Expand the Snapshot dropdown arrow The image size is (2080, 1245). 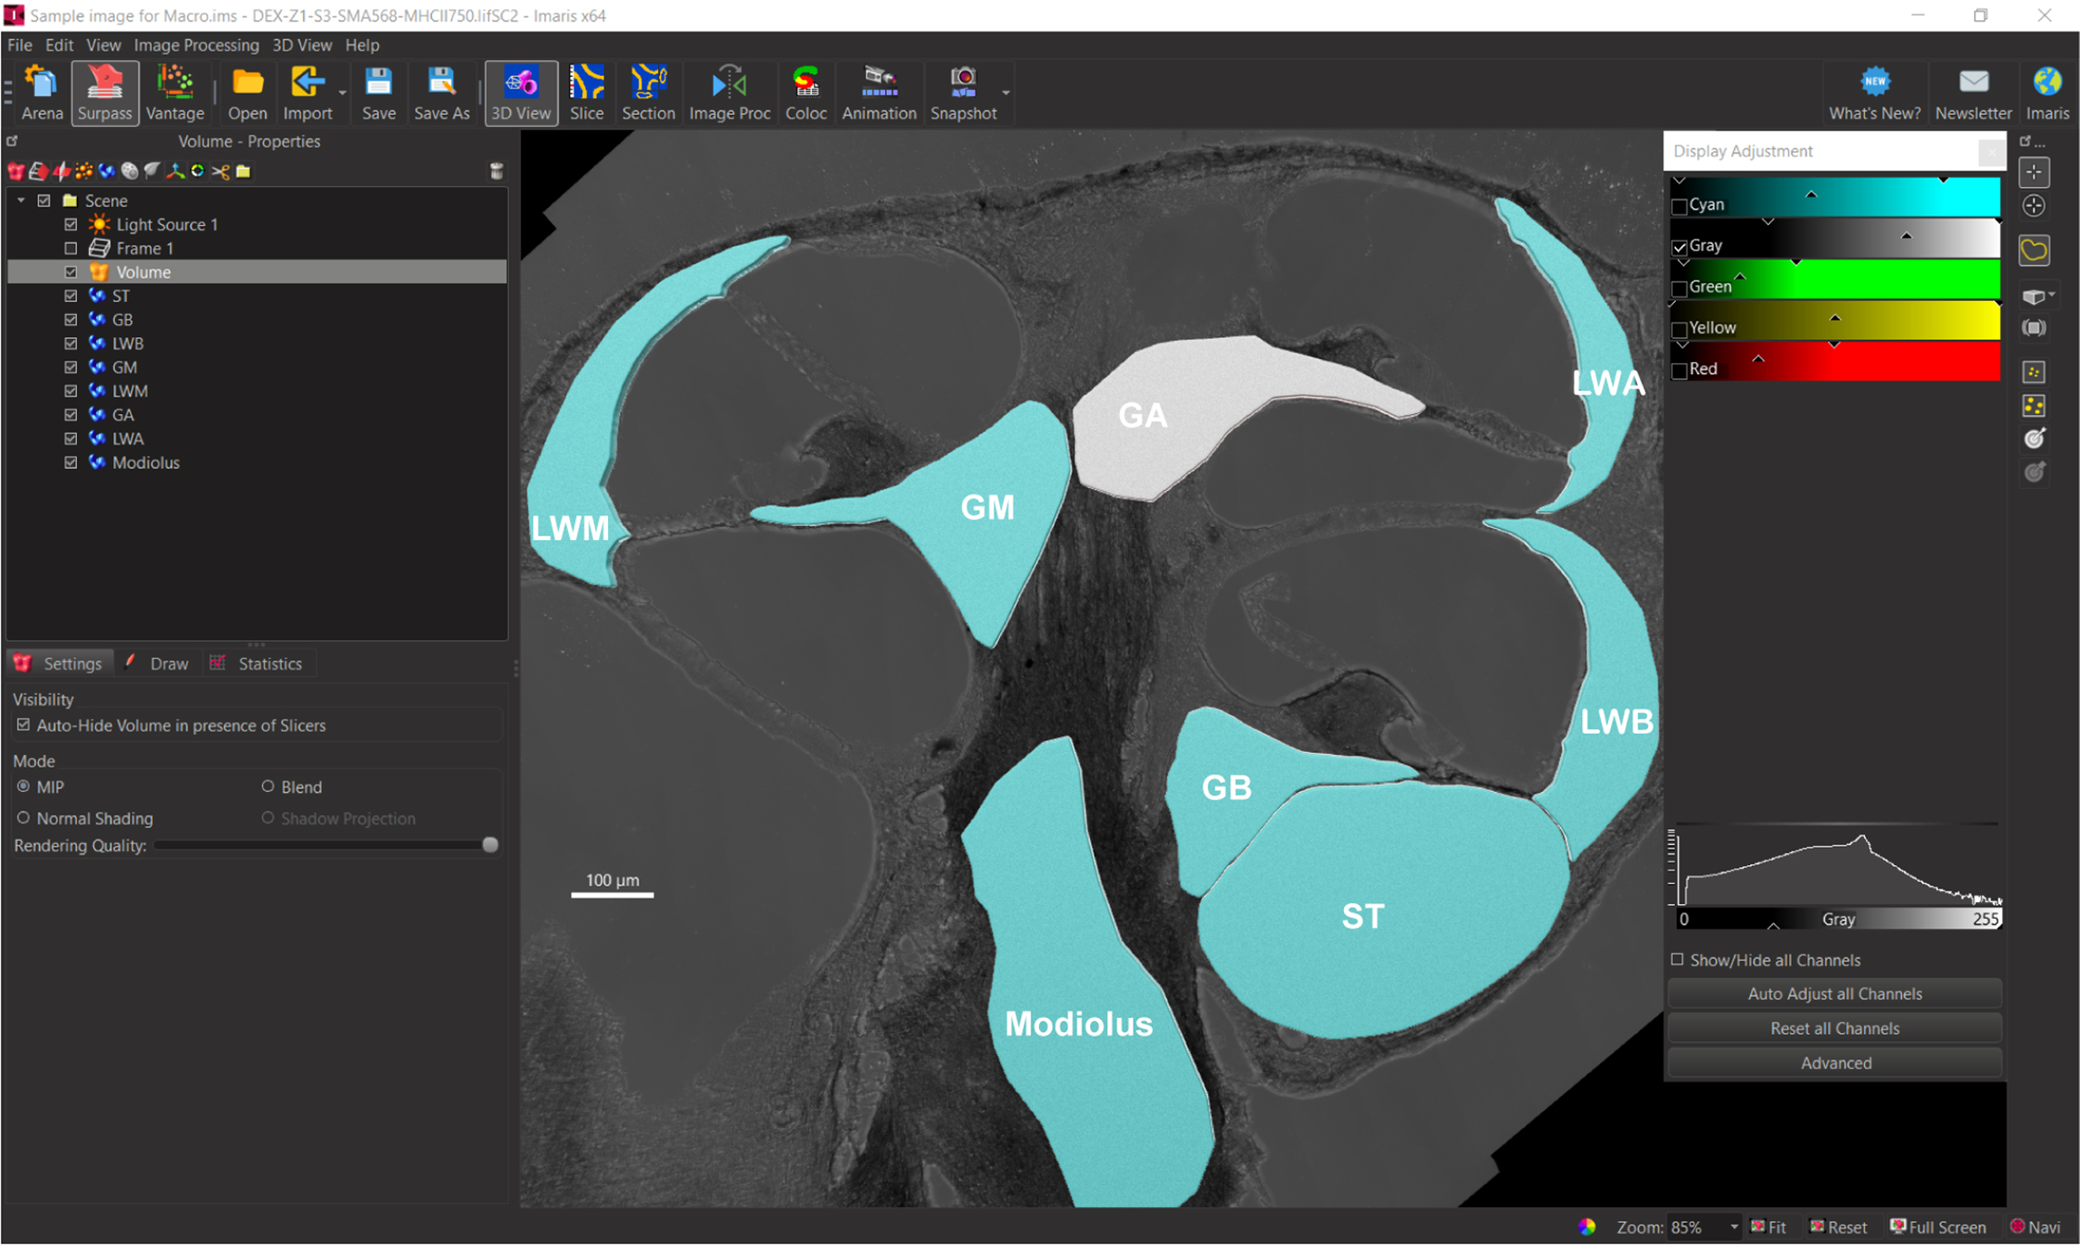point(1006,93)
